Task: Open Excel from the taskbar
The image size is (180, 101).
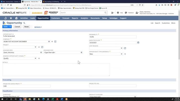Action: 53,99
